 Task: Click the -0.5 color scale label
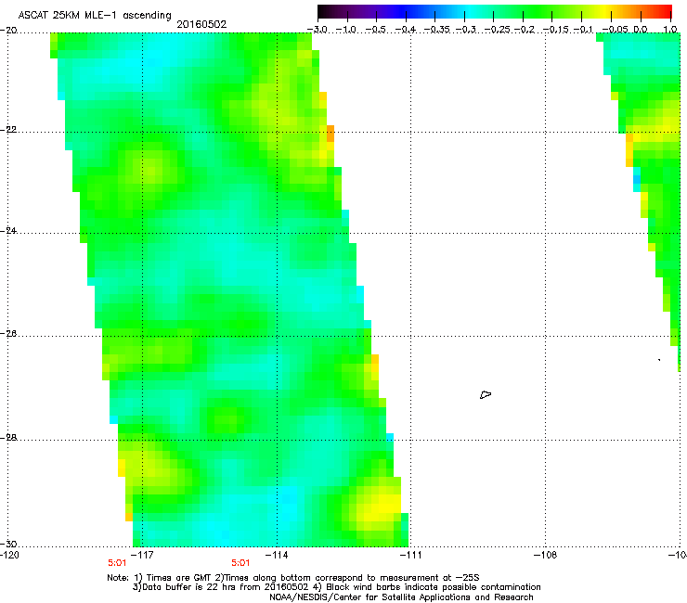375,30
